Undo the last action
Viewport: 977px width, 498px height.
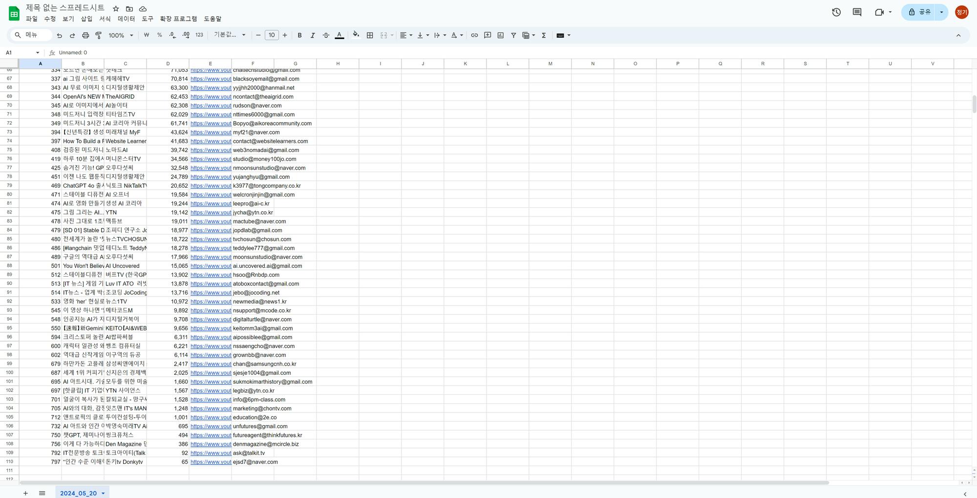(60, 35)
